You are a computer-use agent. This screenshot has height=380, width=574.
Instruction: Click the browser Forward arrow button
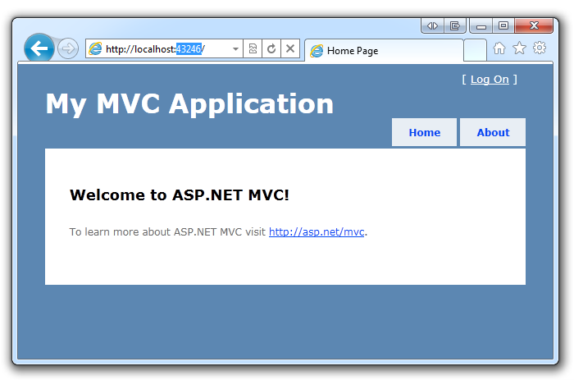click(x=68, y=48)
